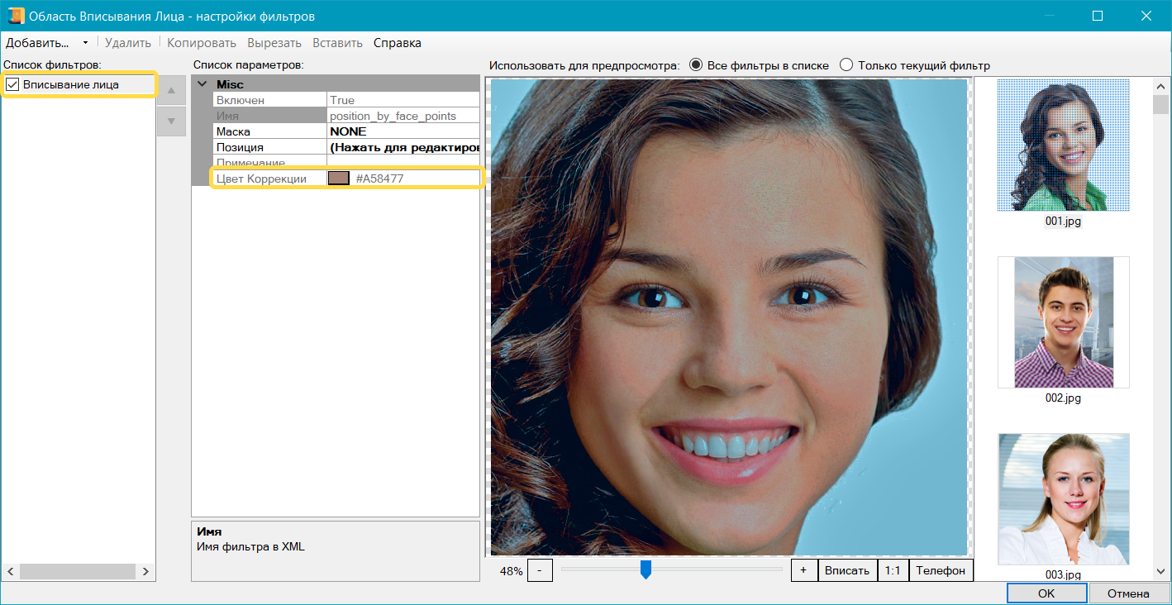Click the application icon in title bar

(15, 16)
